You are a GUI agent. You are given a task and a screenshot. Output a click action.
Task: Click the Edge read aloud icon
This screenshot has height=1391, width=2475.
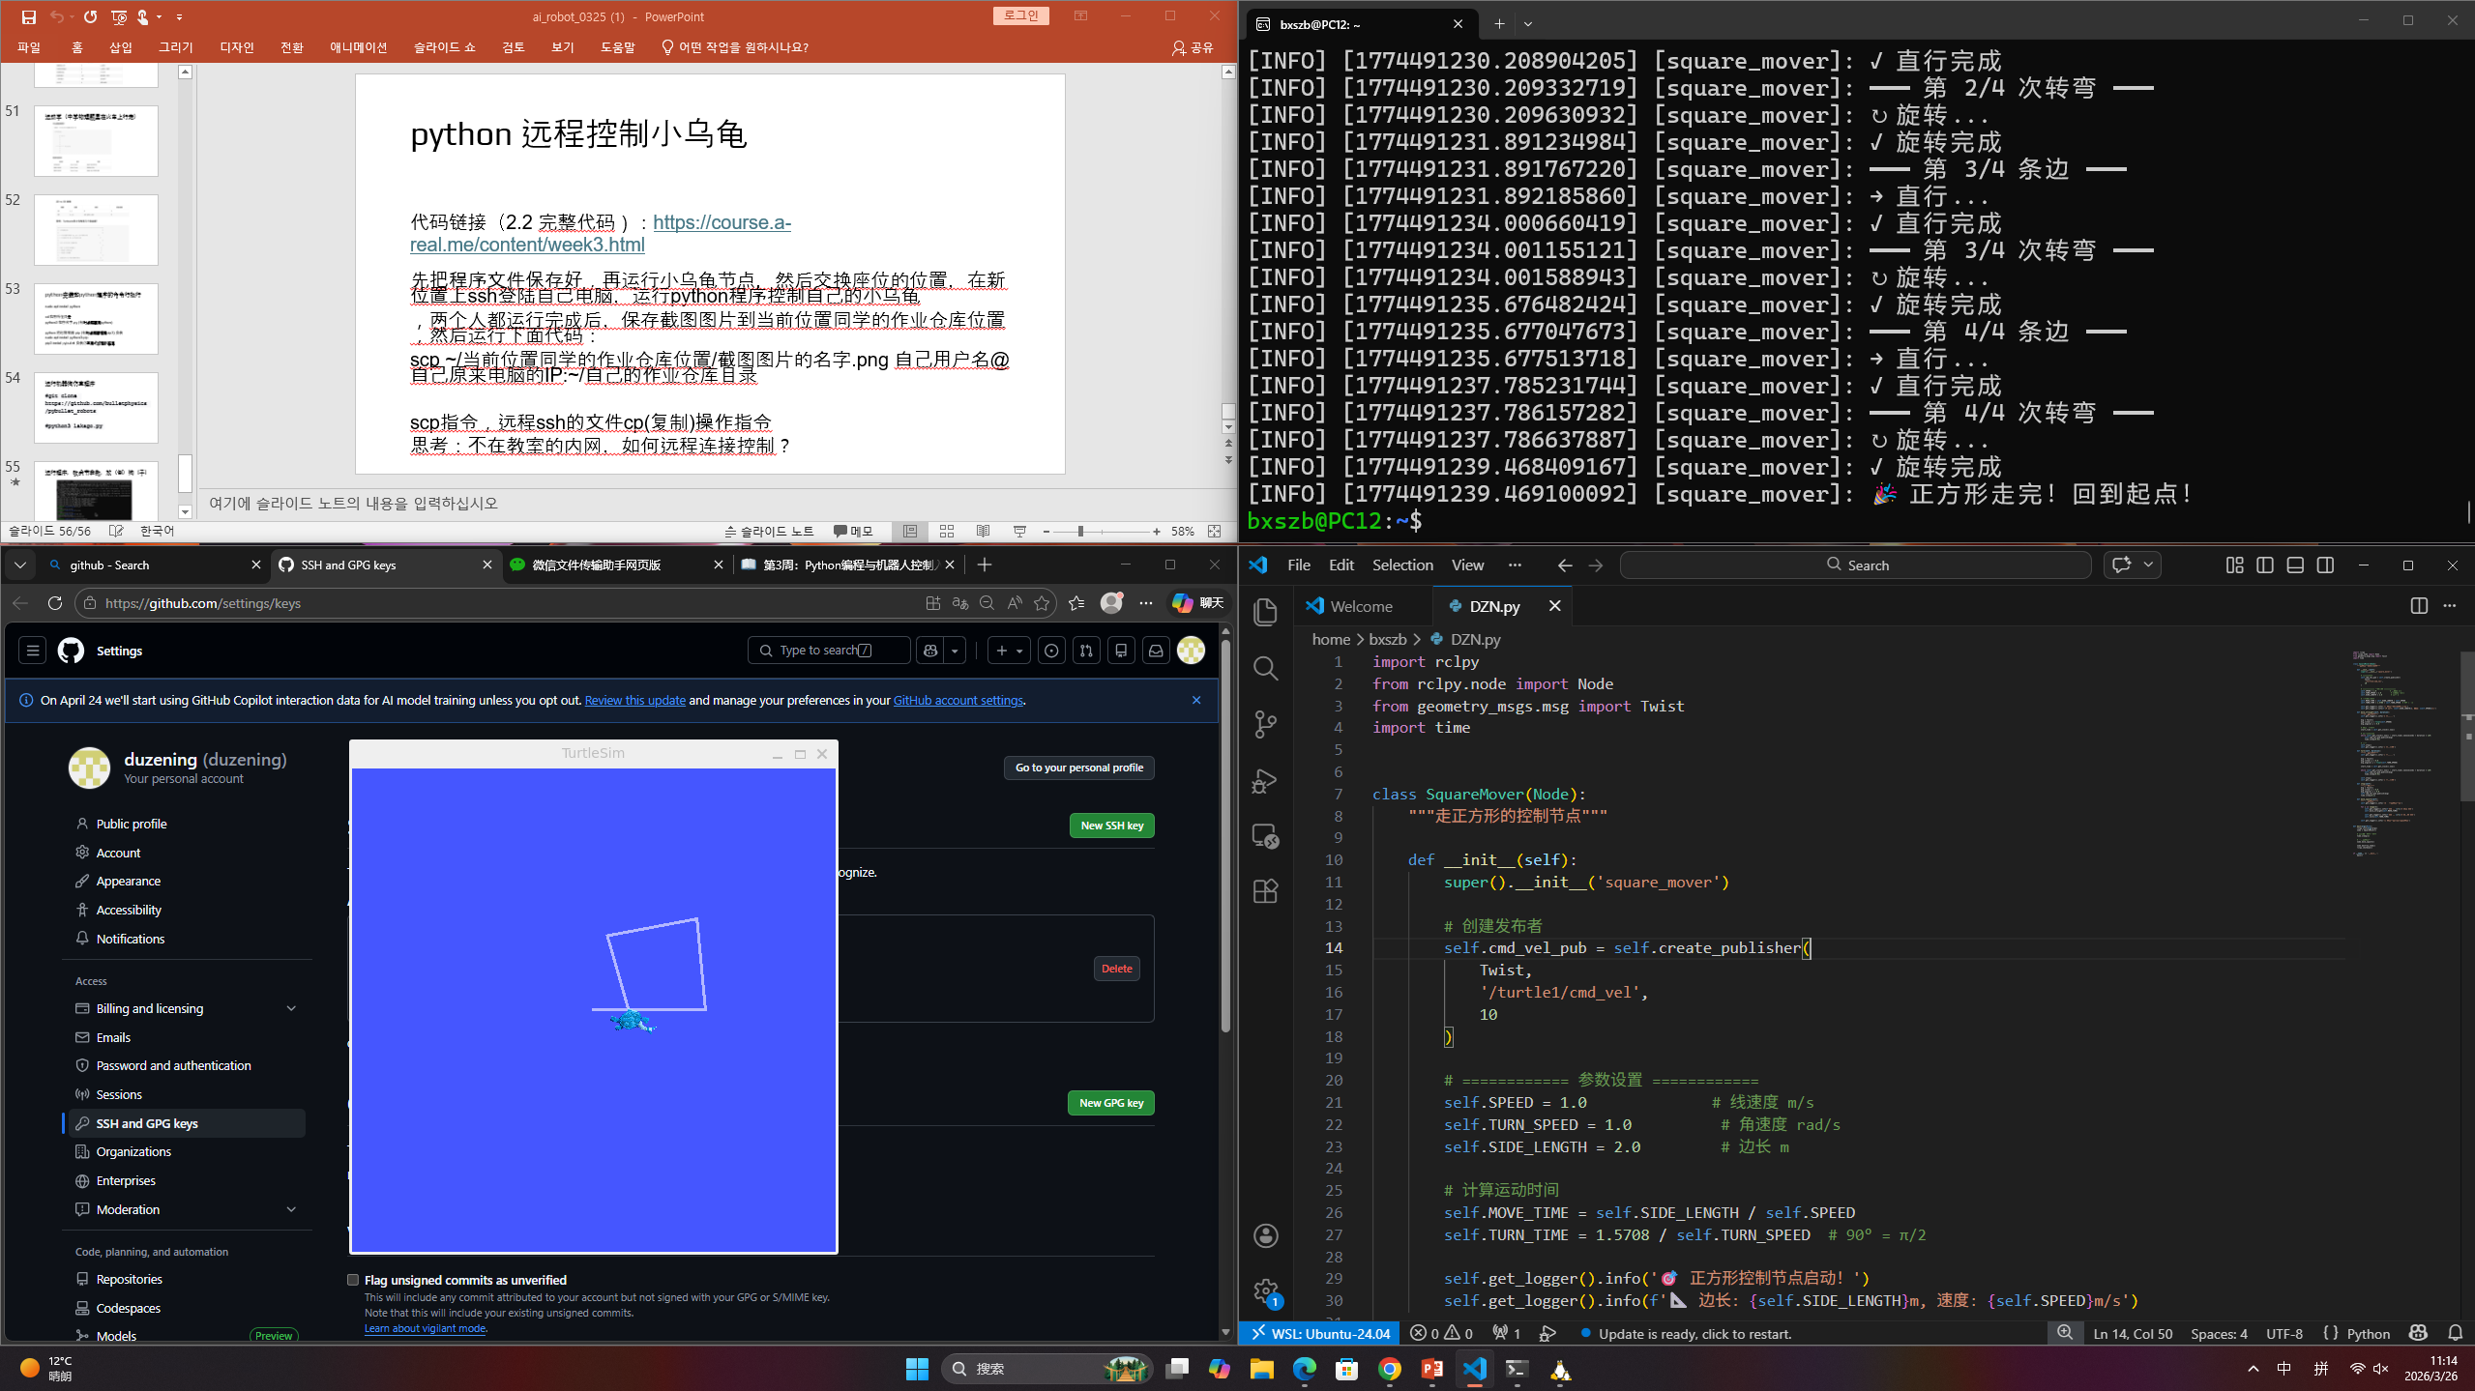[x=1015, y=603]
